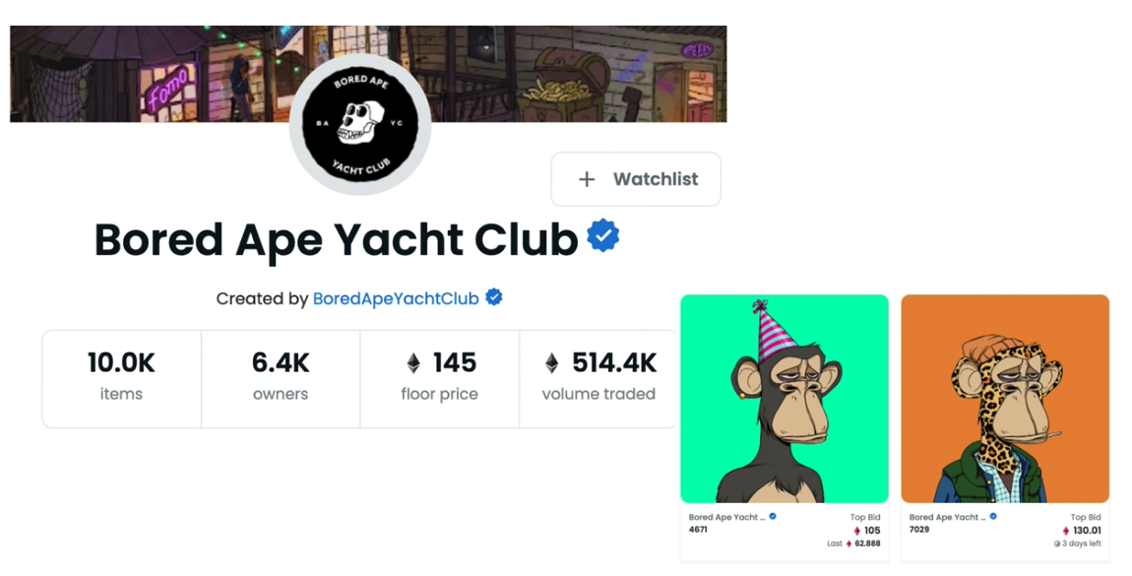Click the plus icon in Watchlist button

point(587,179)
